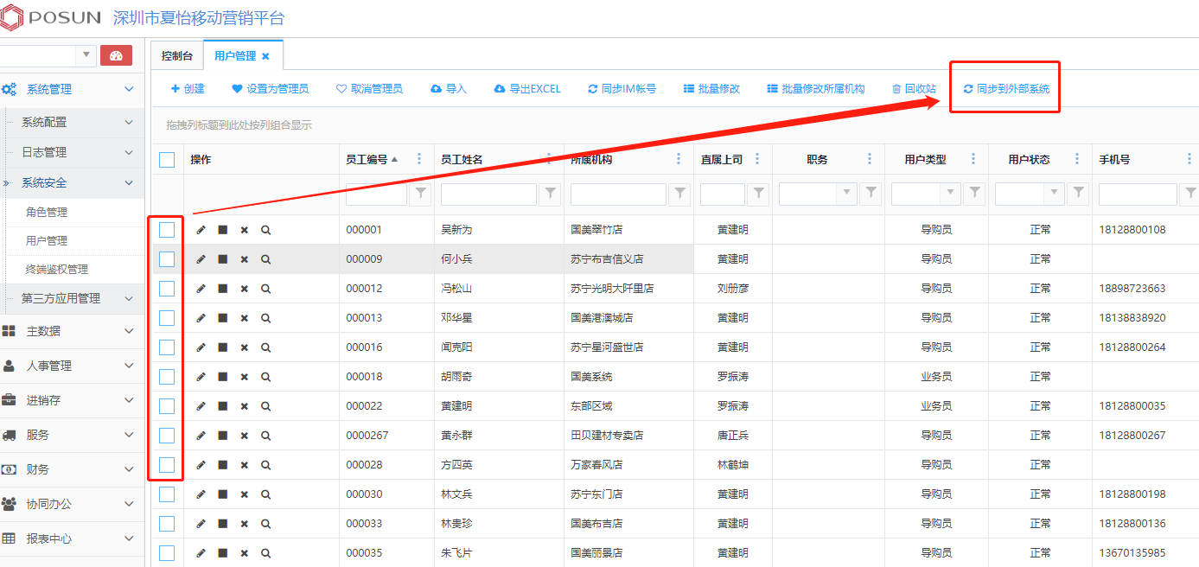This screenshot has height=567, width=1199.
Task: Click filter icon for 直属上司 column
Action: [758, 194]
